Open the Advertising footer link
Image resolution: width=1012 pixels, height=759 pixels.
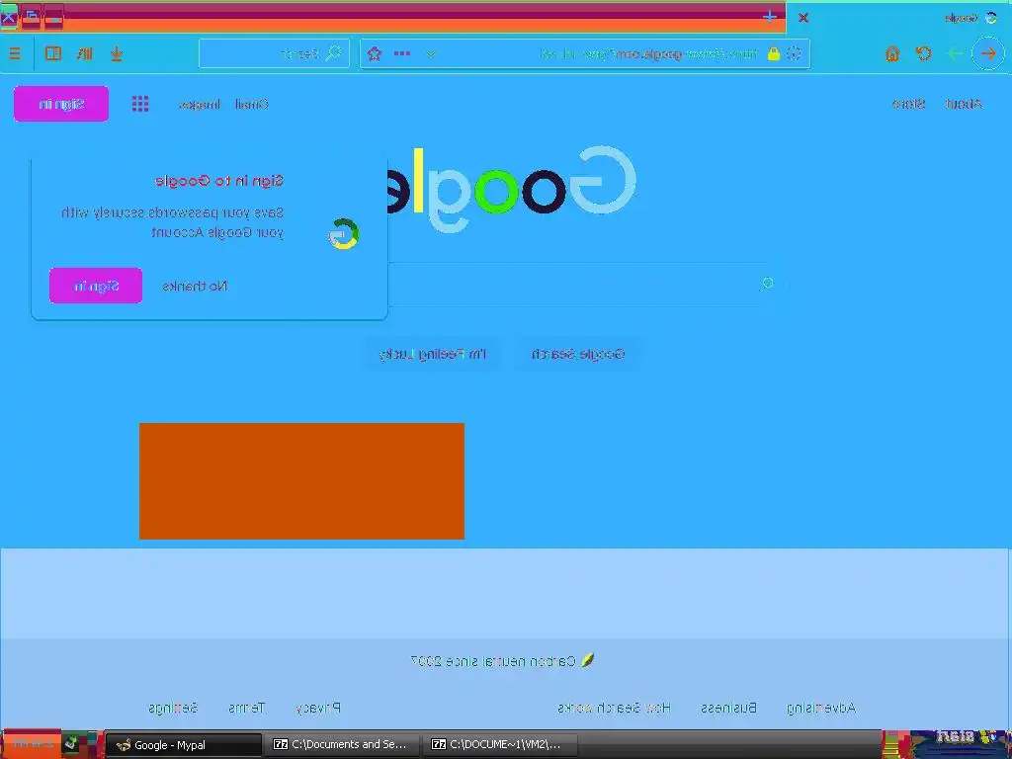821,708
